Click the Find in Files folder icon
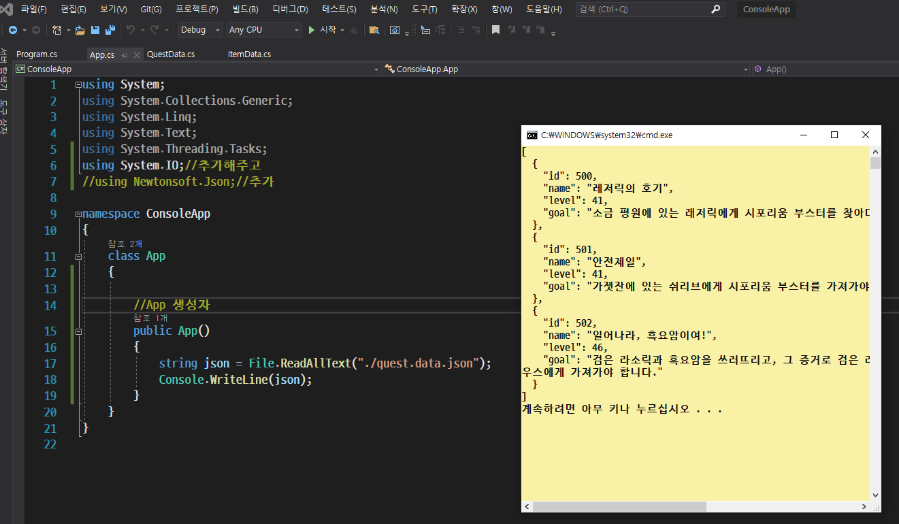This screenshot has width=899, height=524. (x=374, y=30)
